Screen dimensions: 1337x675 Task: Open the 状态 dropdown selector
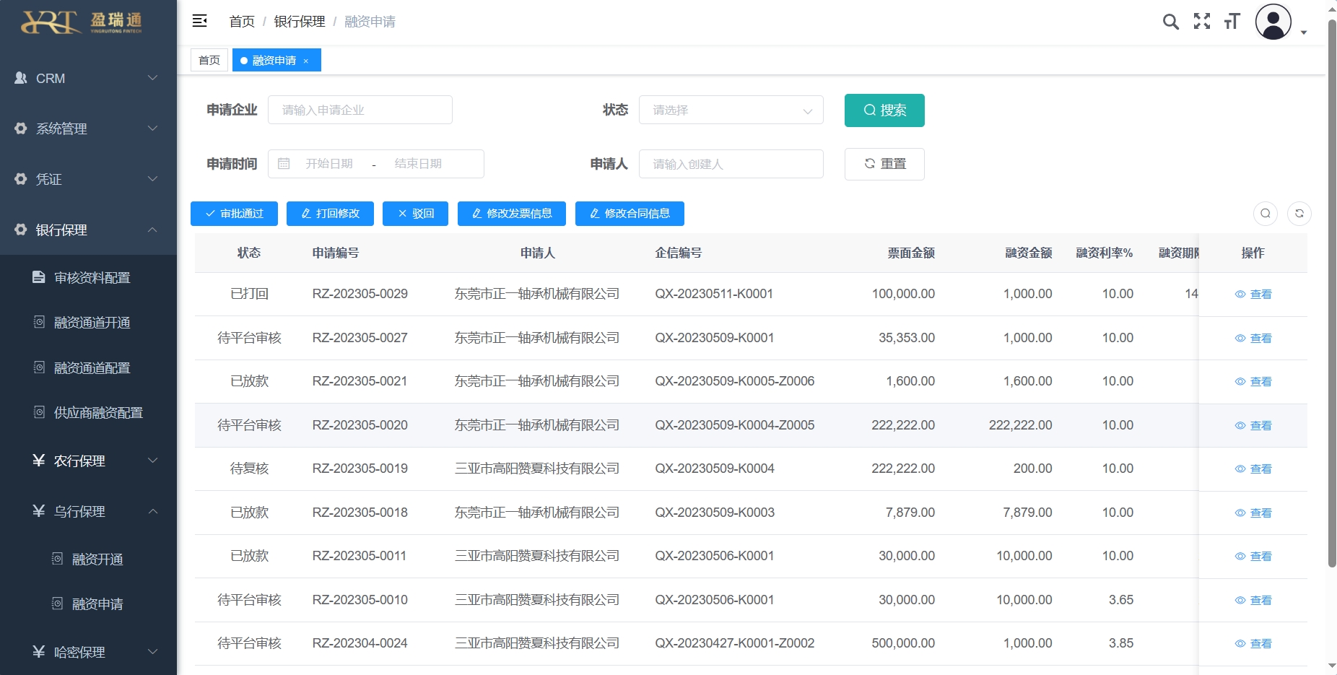click(731, 110)
